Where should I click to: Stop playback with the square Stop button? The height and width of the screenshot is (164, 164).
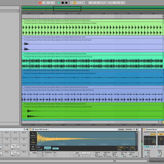[x=63, y=2]
